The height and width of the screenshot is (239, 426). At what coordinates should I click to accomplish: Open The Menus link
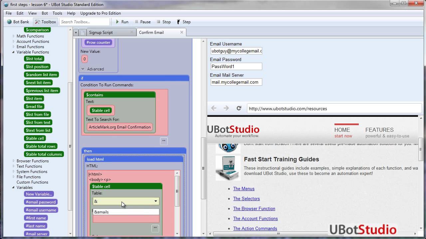(244, 189)
